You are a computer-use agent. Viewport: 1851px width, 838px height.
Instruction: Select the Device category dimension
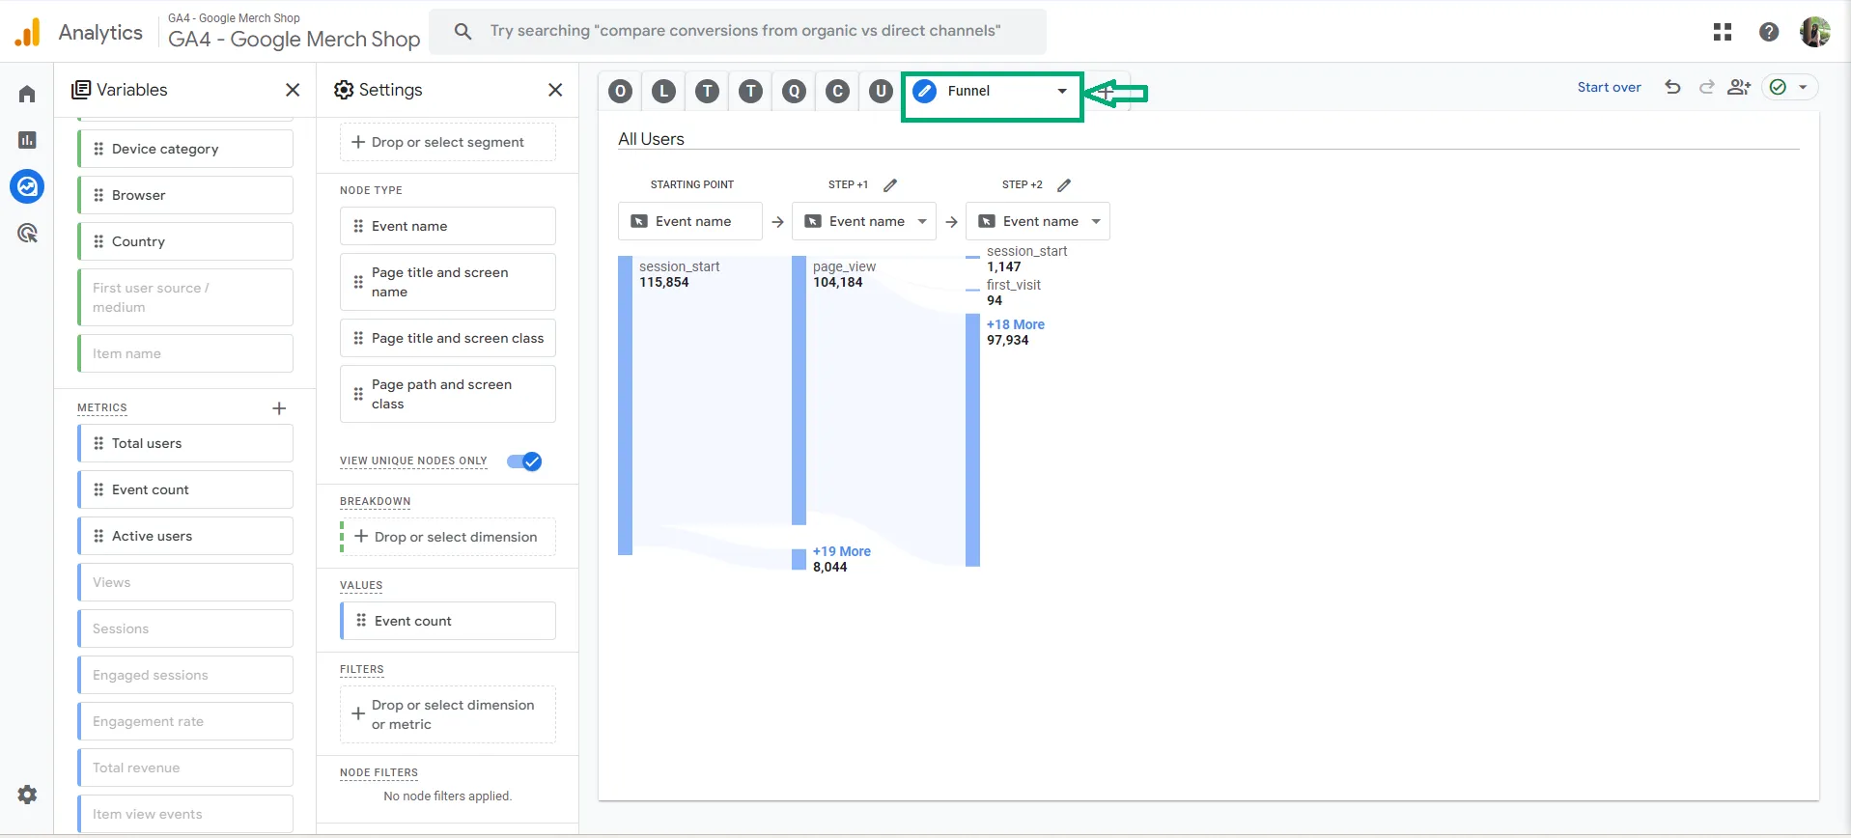(185, 149)
